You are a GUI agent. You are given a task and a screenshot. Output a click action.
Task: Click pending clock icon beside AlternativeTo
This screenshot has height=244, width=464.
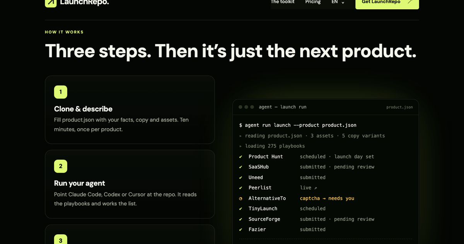tap(241, 198)
